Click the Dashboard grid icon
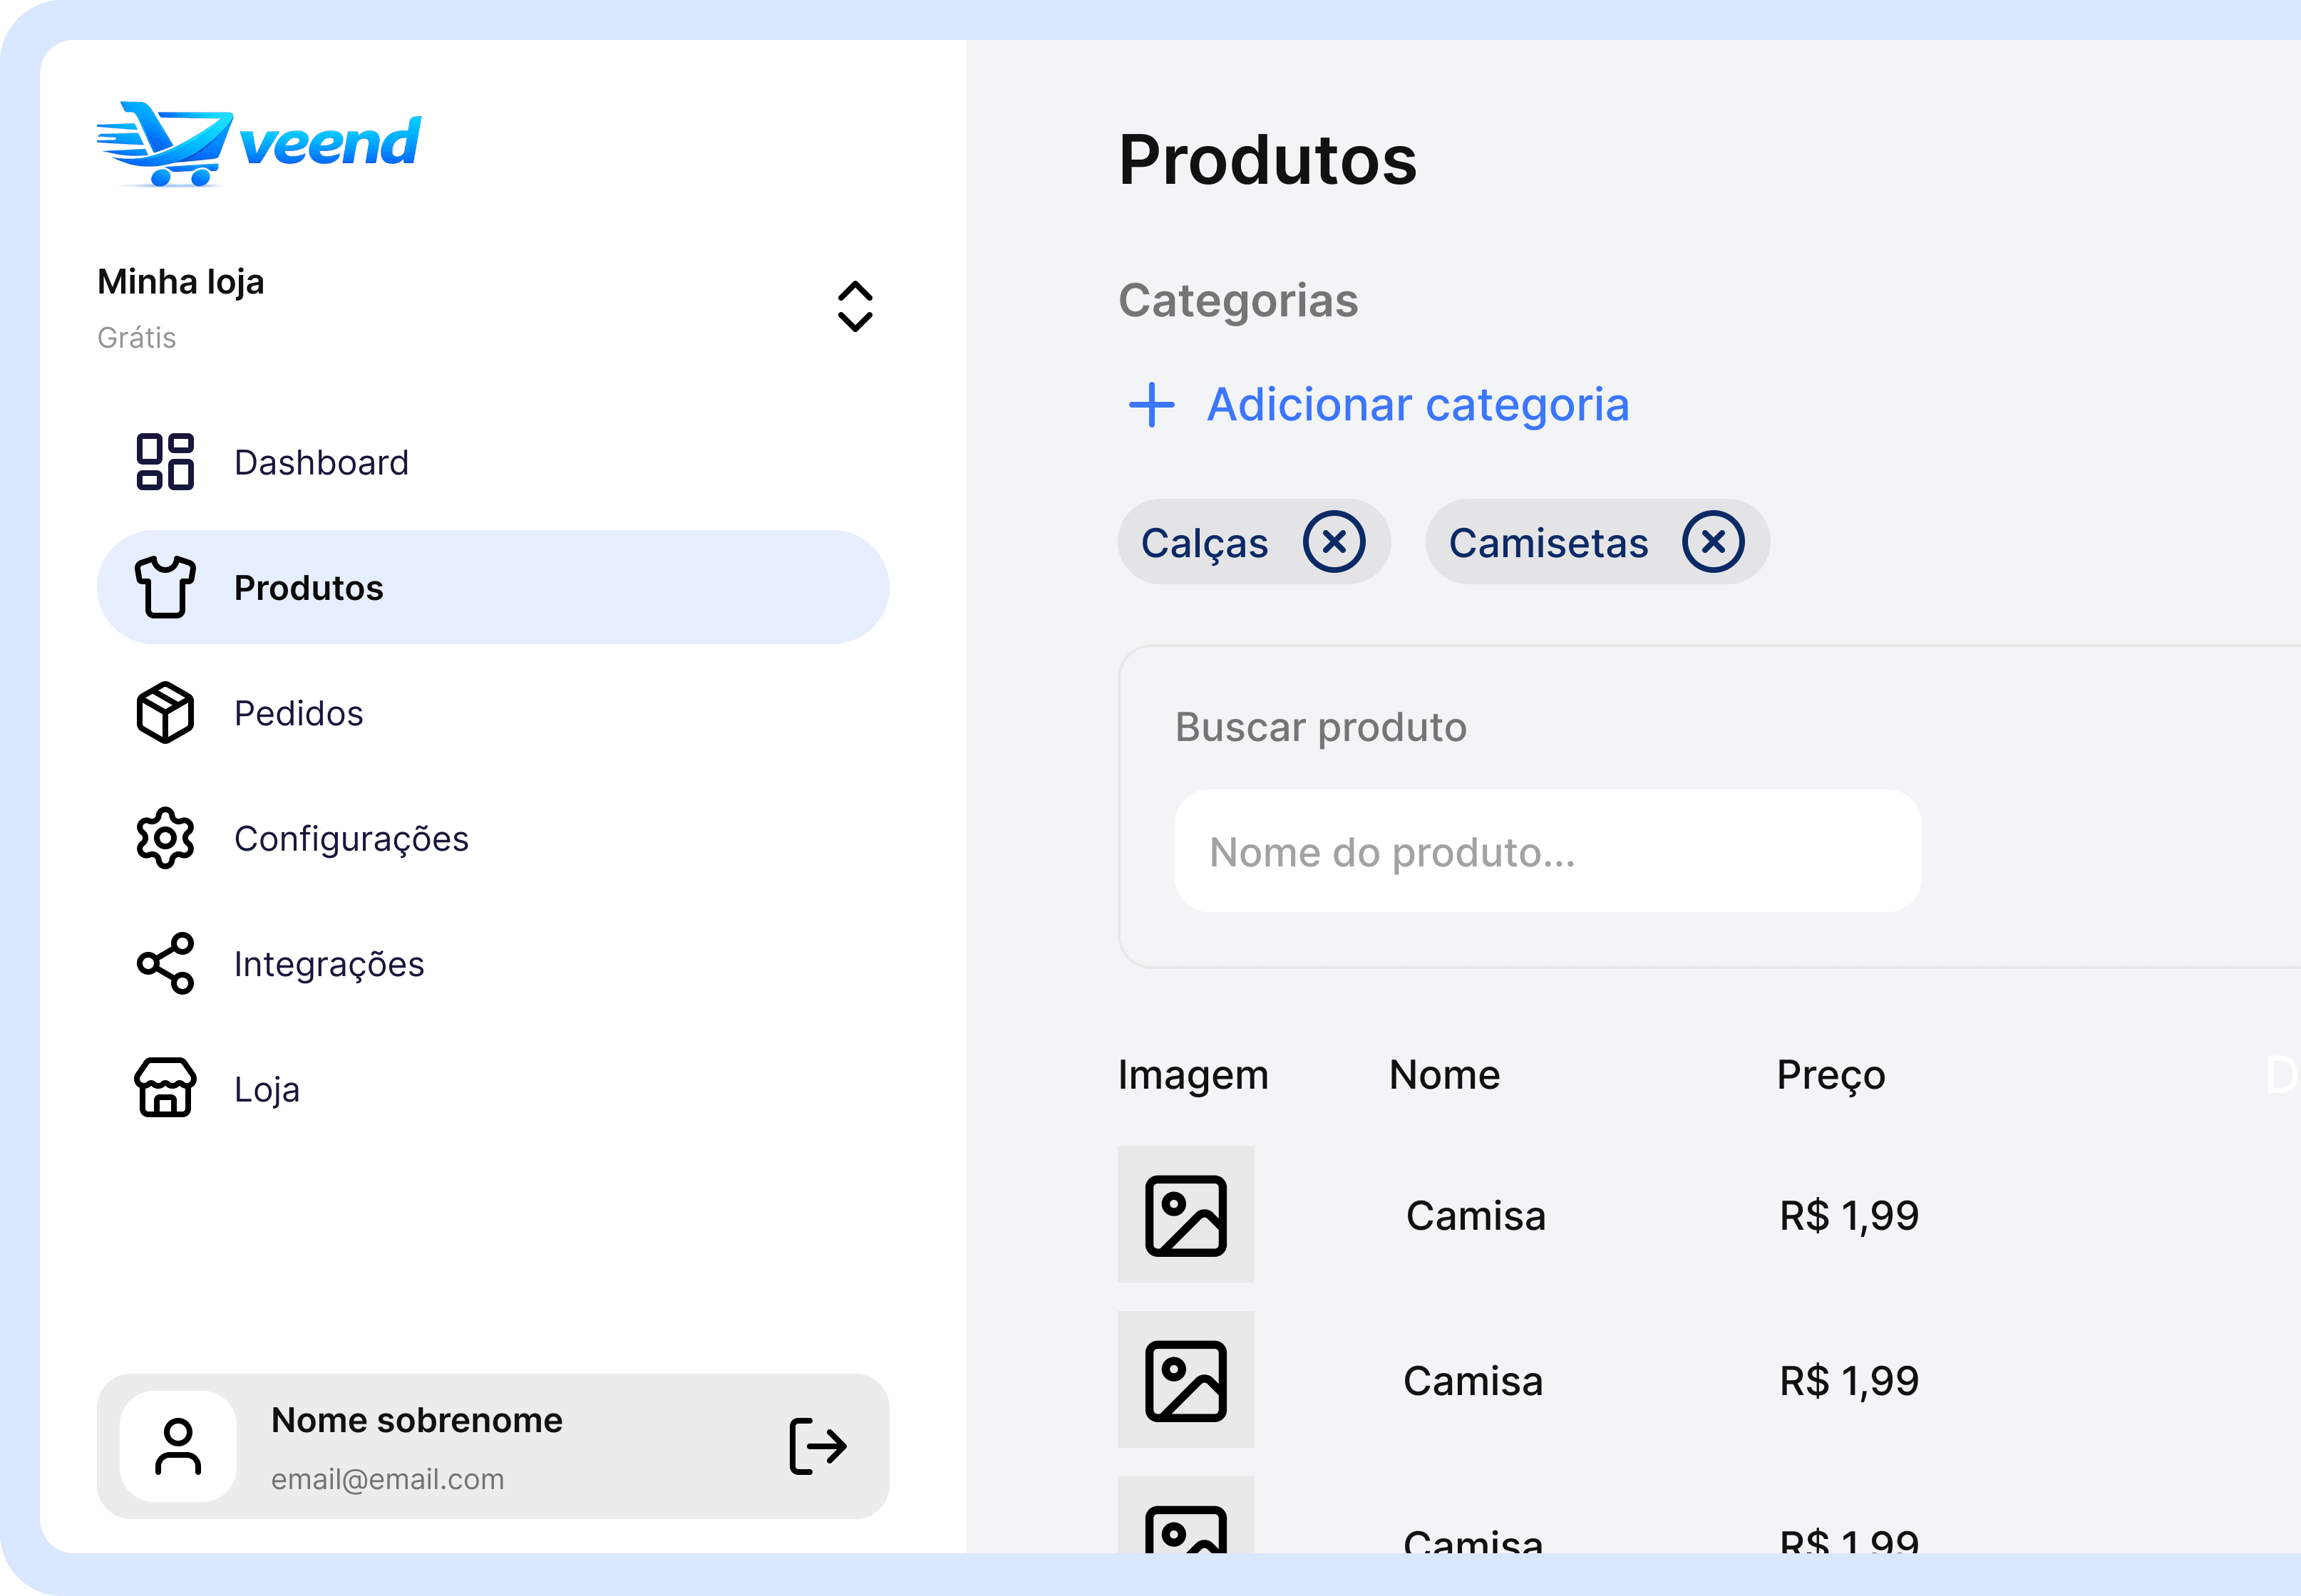The height and width of the screenshot is (1596, 2301). [165, 462]
